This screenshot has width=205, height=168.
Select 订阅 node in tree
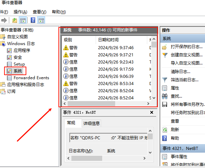[11, 91]
